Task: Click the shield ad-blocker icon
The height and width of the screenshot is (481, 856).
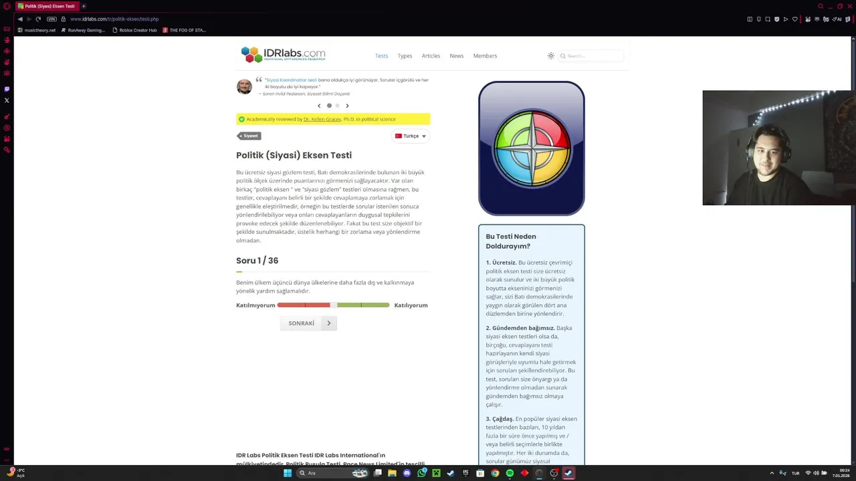Action: [776, 19]
